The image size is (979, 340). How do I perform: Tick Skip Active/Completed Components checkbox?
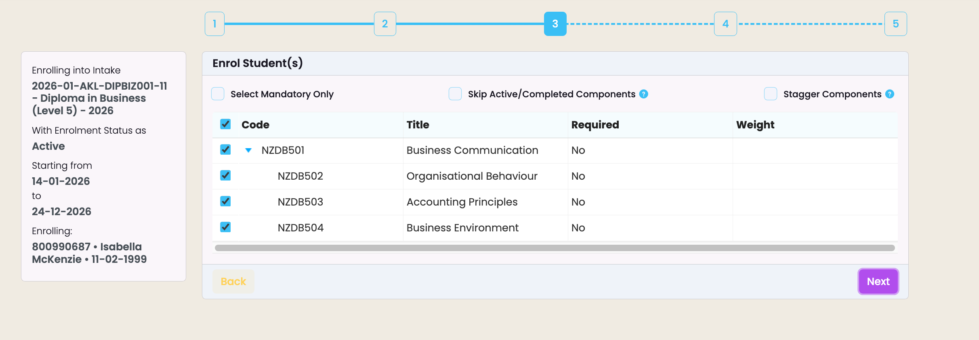pos(455,94)
